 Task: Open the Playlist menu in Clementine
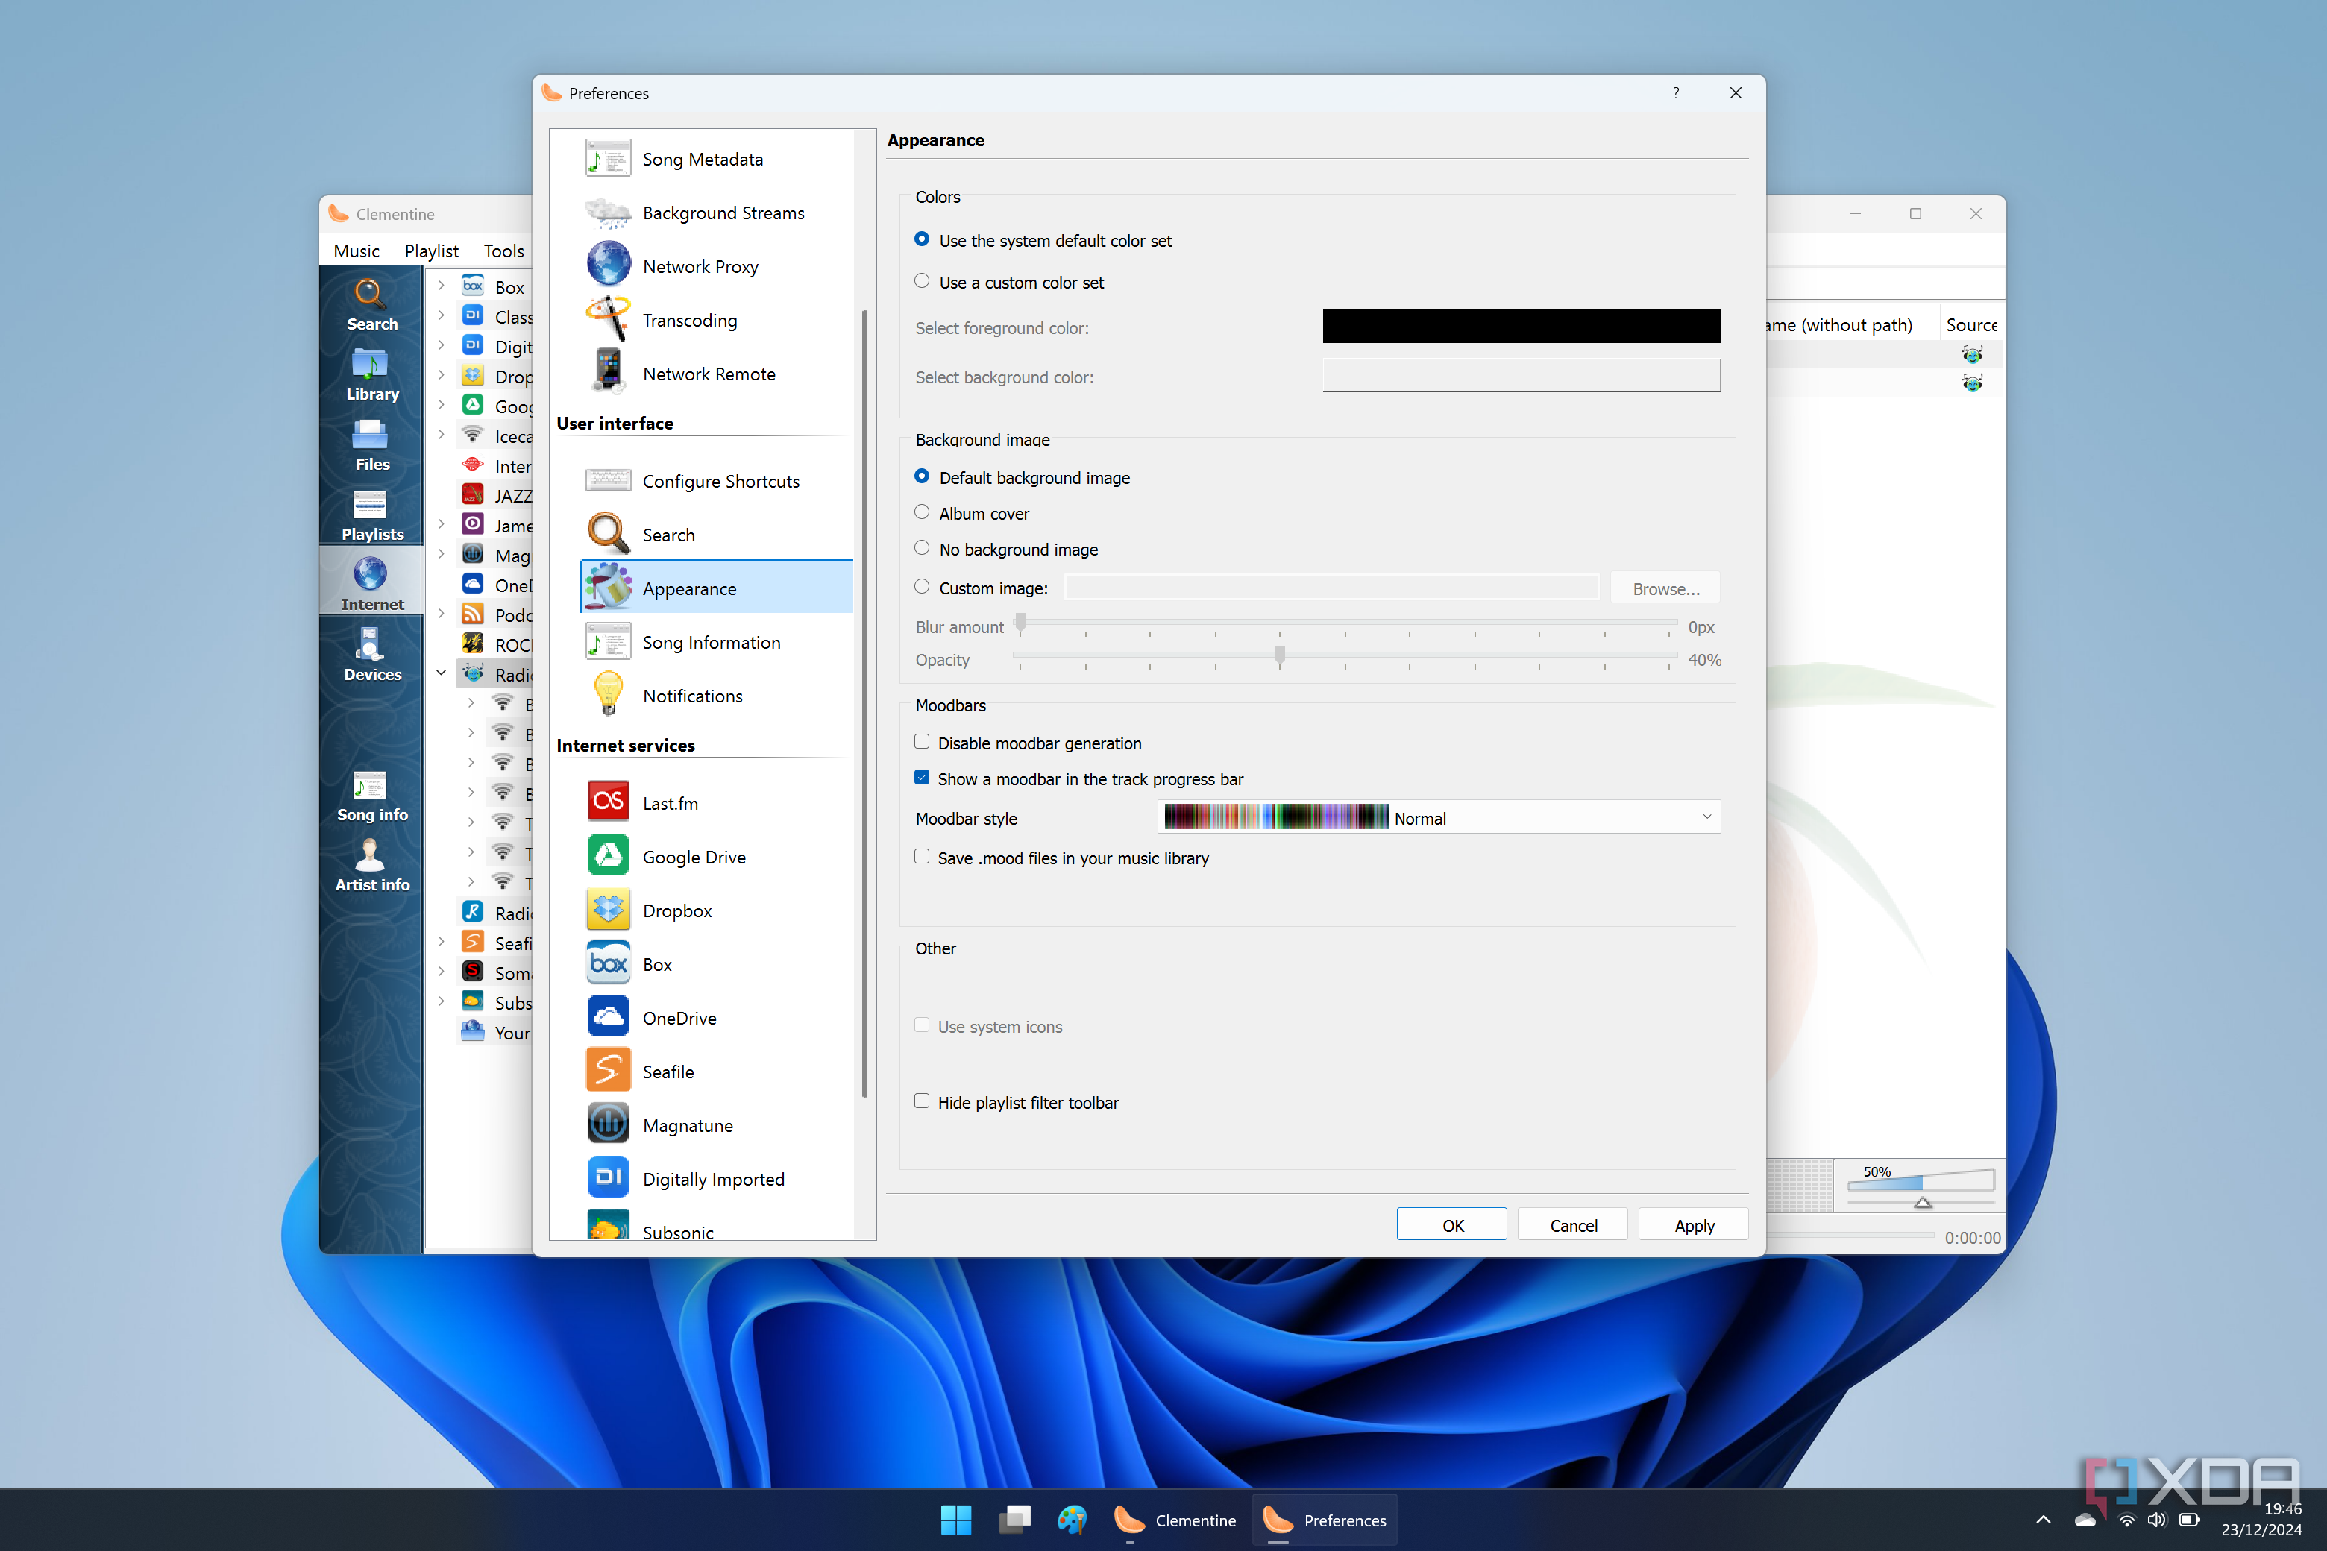(431, 251)
